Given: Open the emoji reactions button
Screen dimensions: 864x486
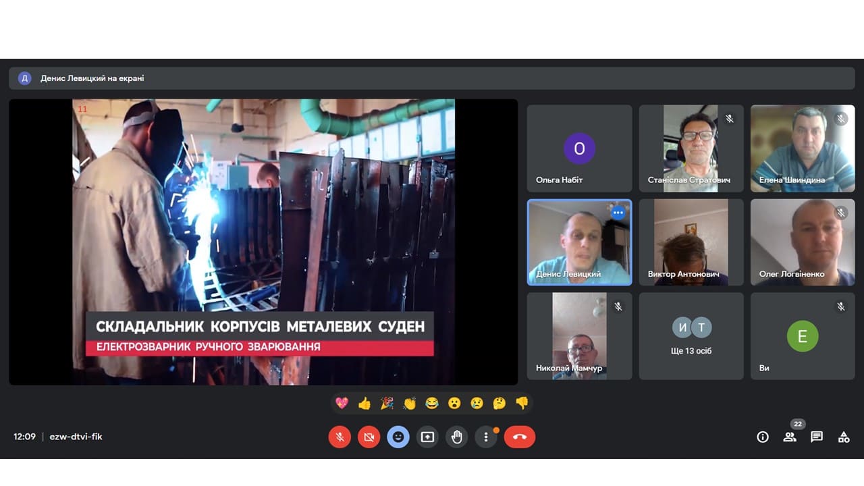Looking at the screenshot, I should coord(398,437).
